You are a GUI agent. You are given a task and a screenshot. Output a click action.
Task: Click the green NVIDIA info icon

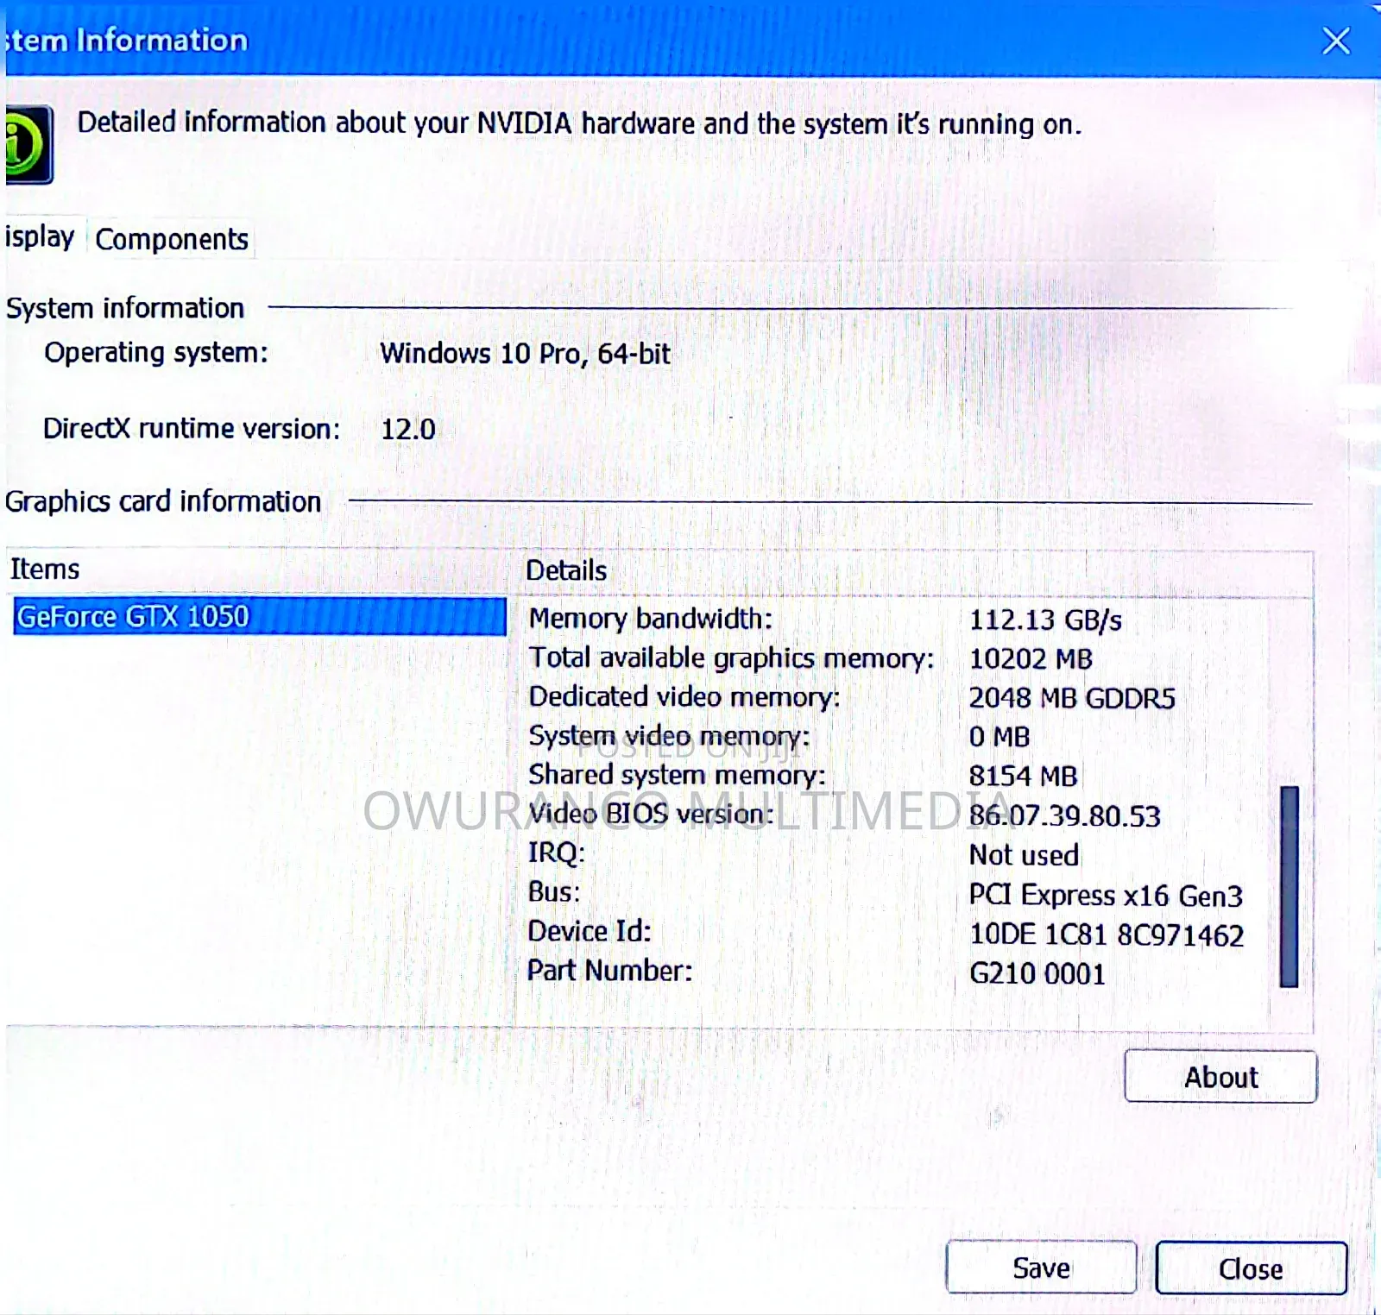[x=28, y=144]
